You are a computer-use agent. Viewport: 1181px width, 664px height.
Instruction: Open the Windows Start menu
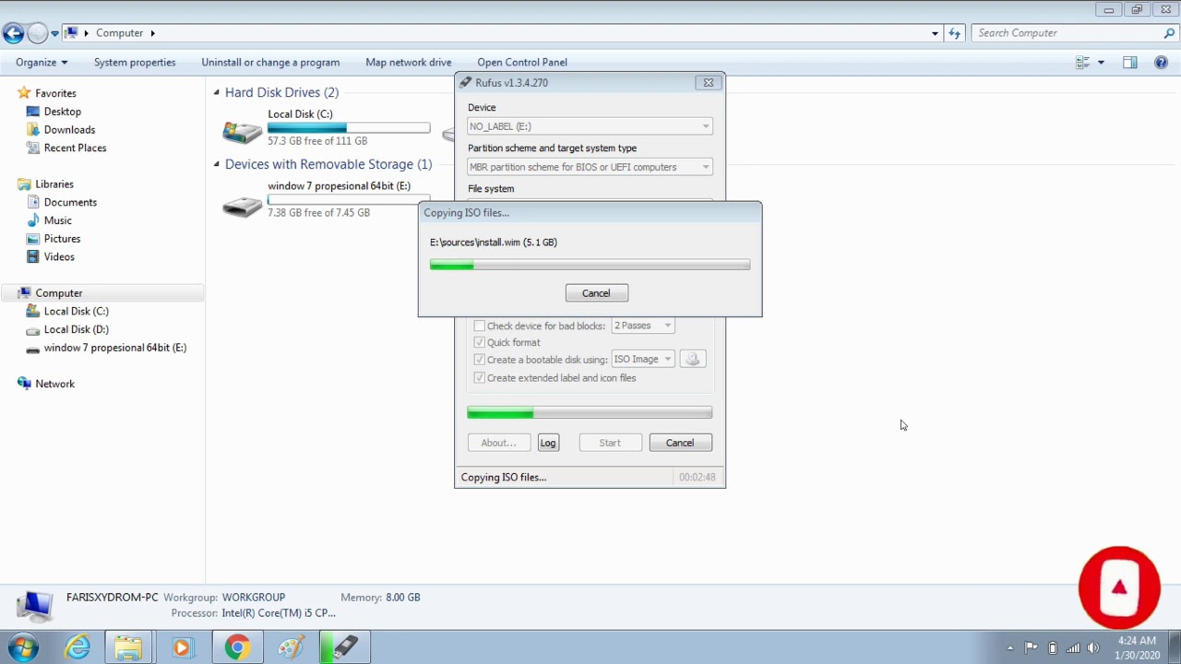(x=23, y=647)
